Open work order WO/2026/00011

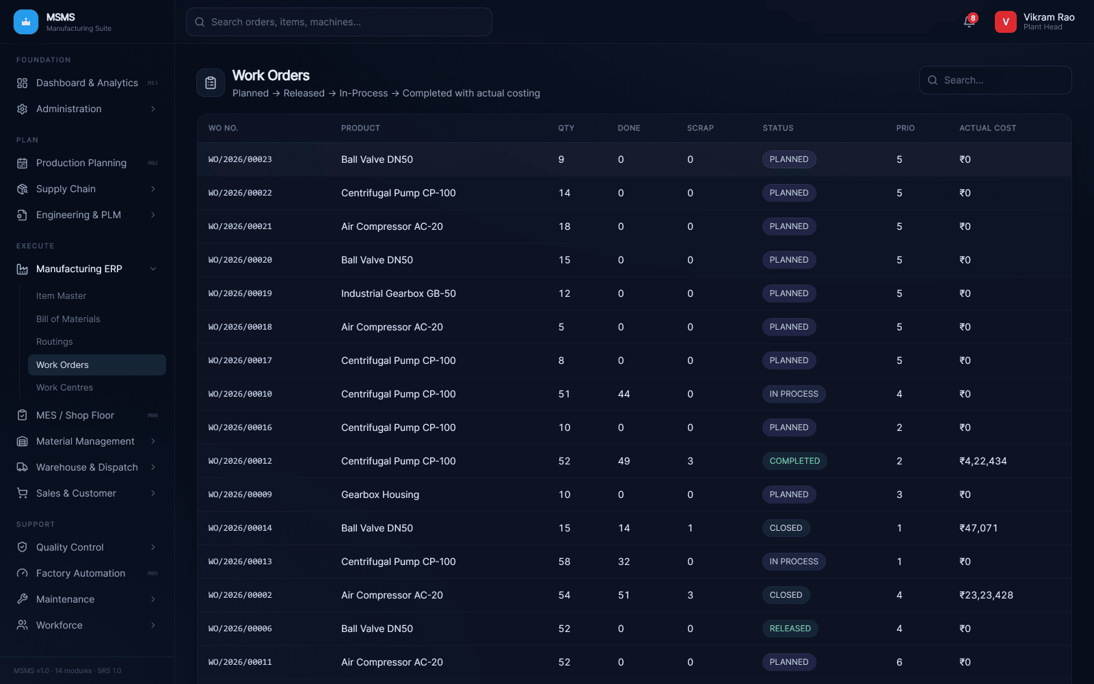[x=240, y=662]
